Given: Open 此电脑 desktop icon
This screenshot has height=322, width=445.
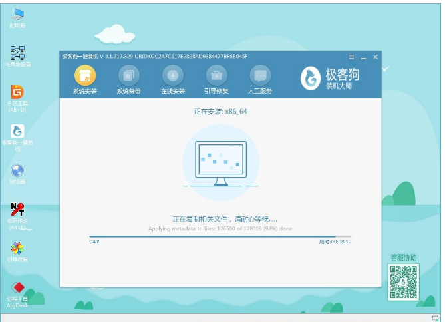Looking at the screenshot, I should coord(17,15).
